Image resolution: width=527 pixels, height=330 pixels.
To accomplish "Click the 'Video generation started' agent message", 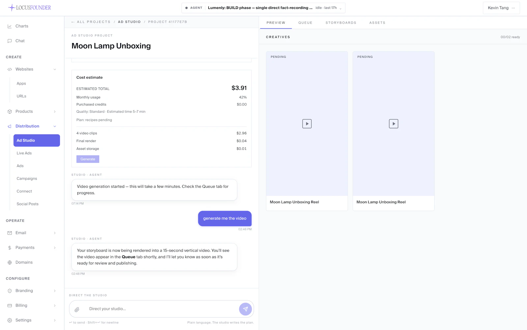I will click(154, 190).
